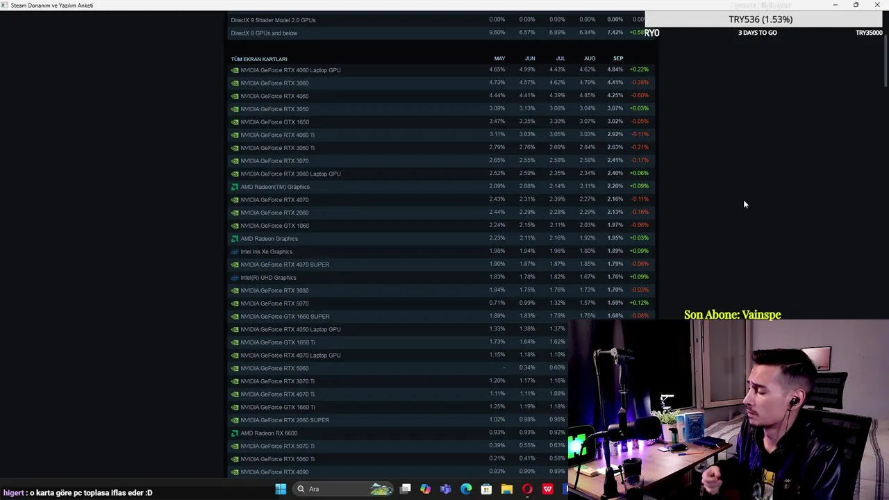Click the TÜM EKRAN KARTLARI header
This screenshot has height=500, width=889.
click(x=259, y=59)
